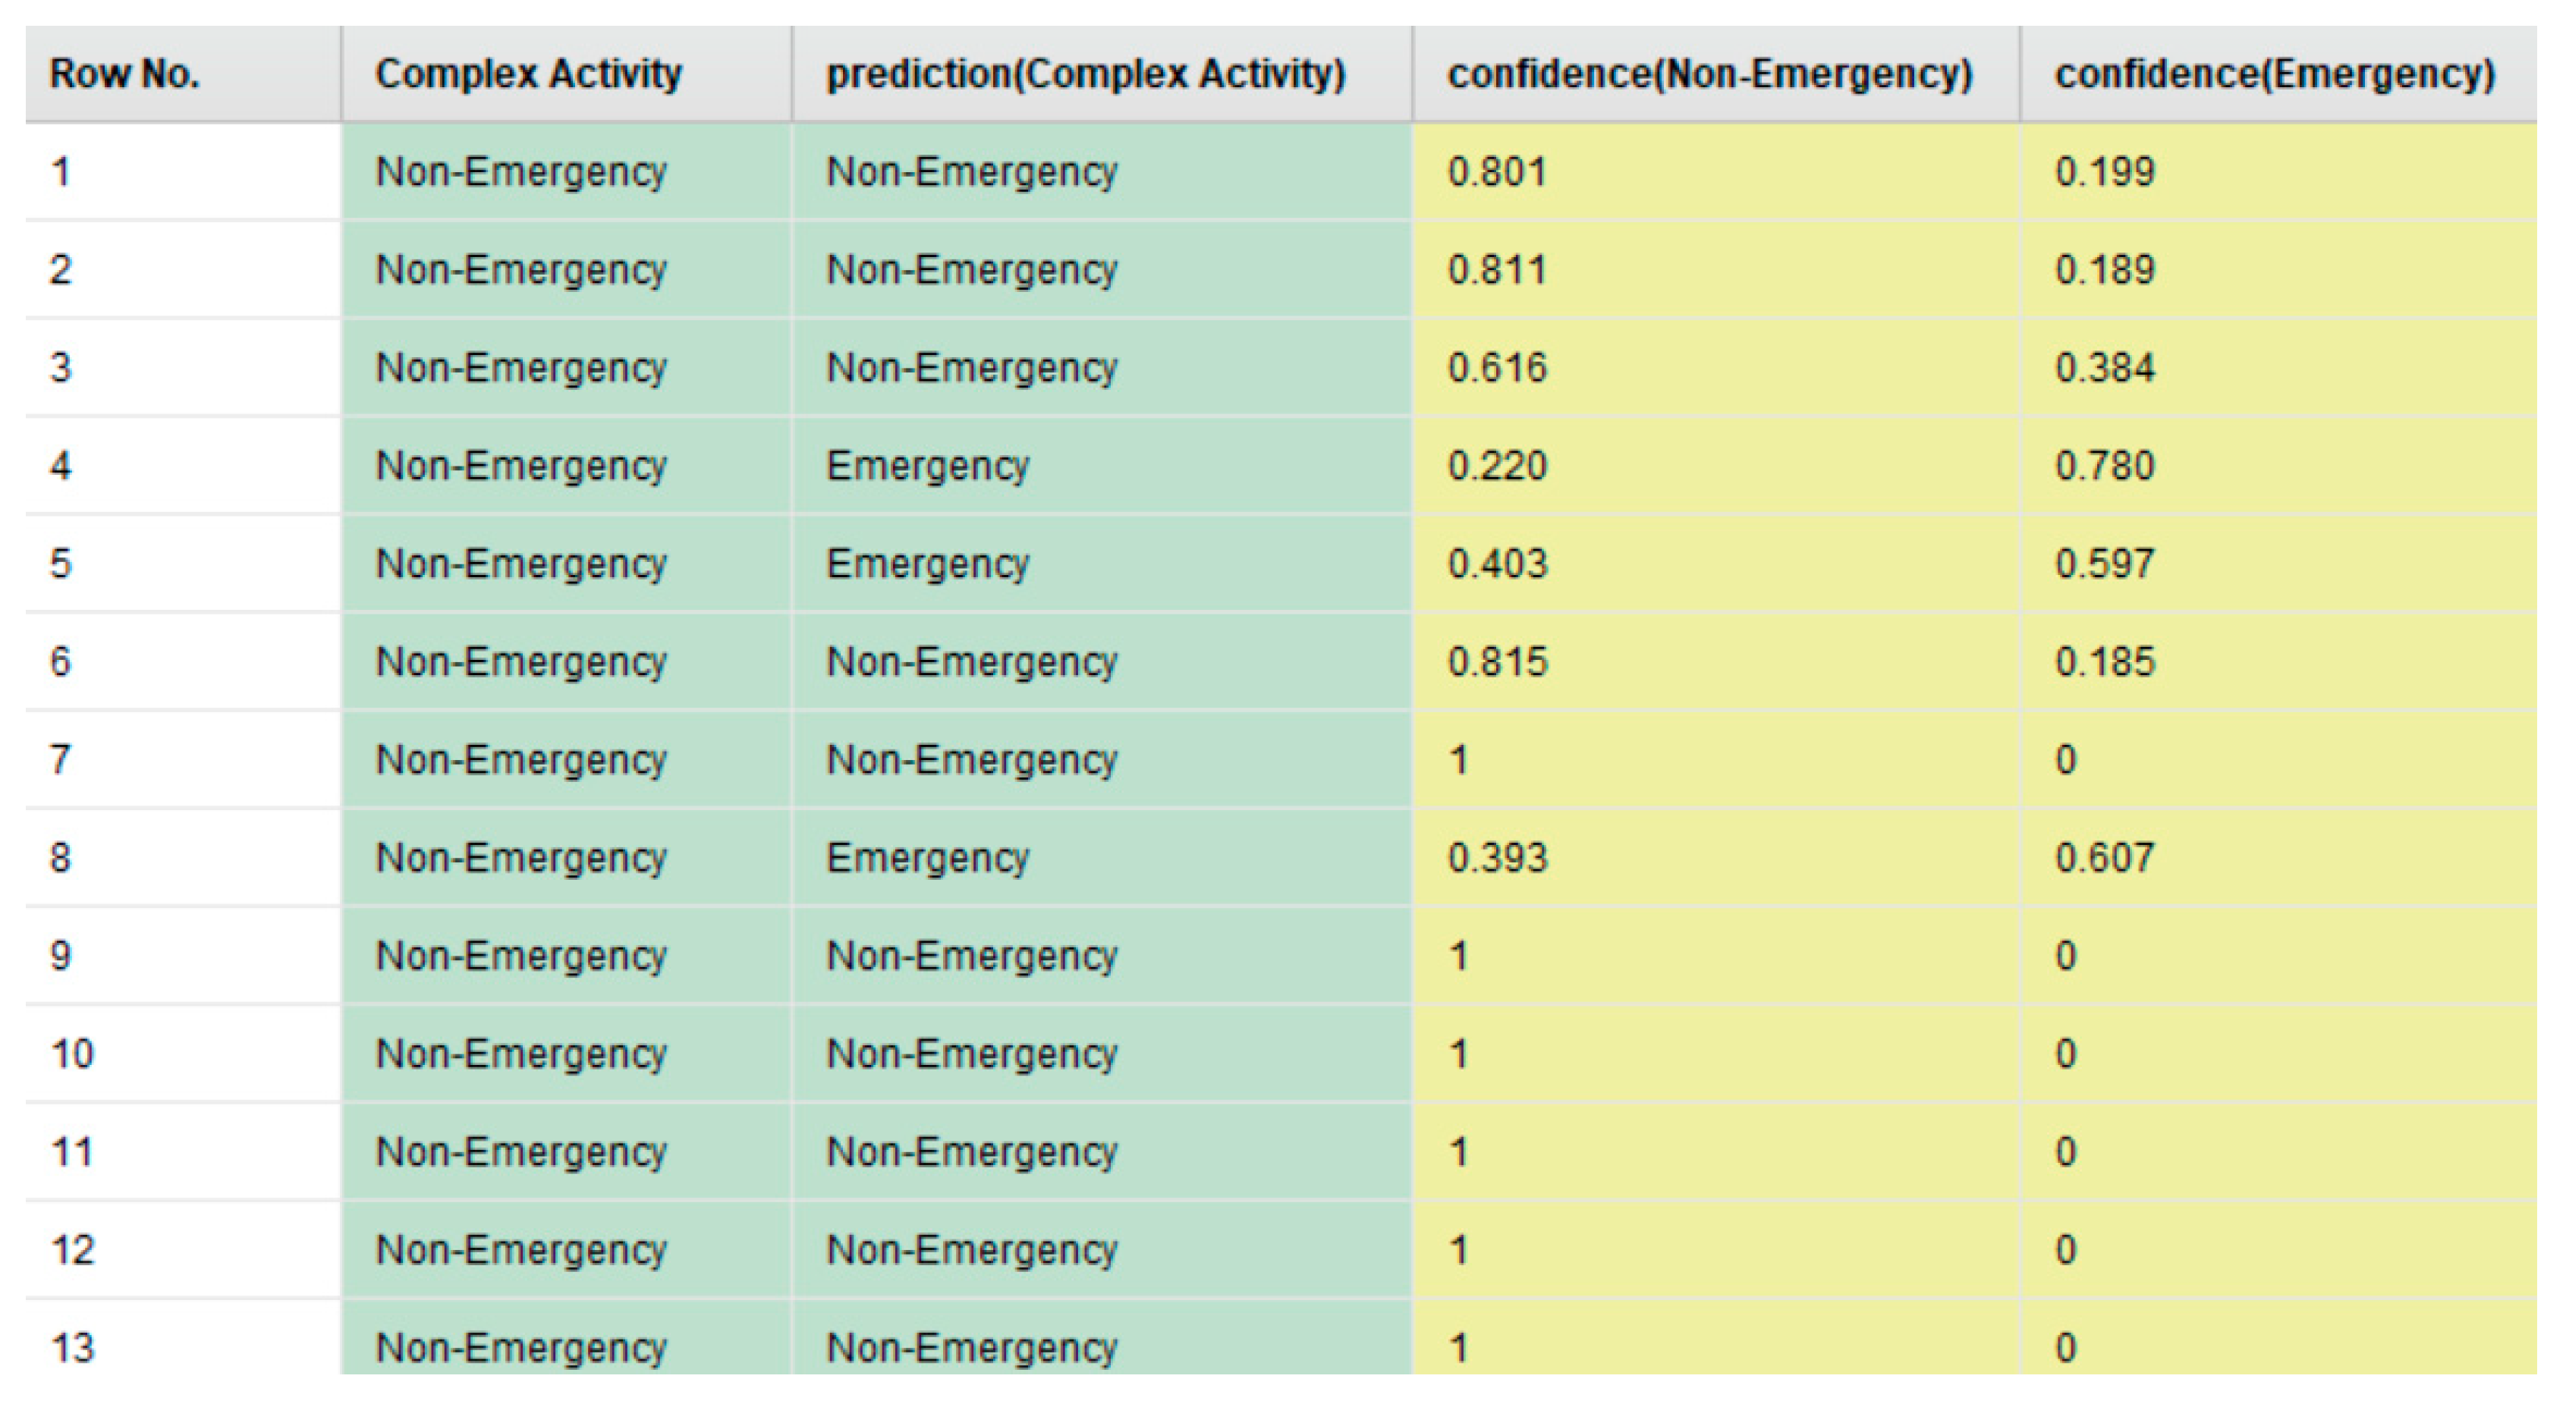2566x1407 pixels.
Task: Click the Row No. column header
Action: pyautogui.click(x=124, y=74)
